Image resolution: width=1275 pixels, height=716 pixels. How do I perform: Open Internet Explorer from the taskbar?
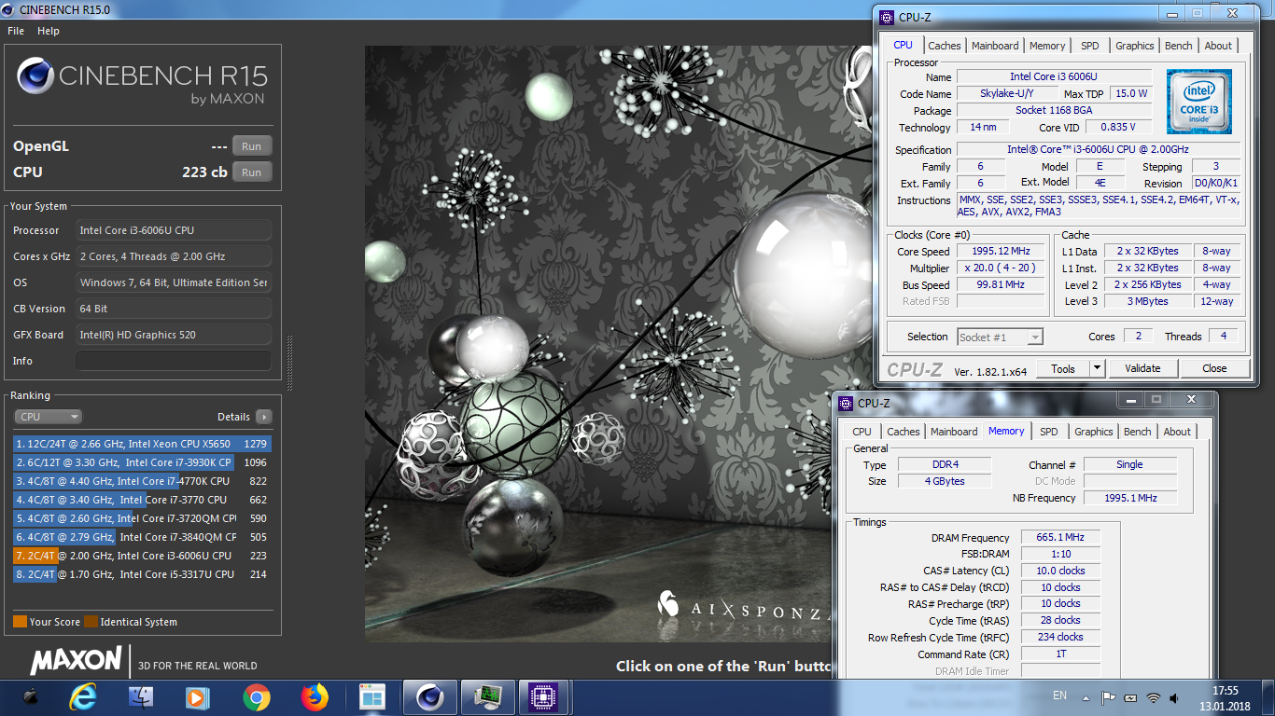[x=84, y=696]
